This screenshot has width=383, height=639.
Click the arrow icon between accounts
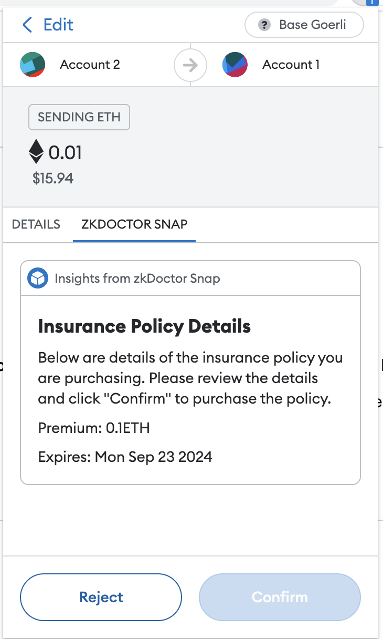pyautogui.click(x=190, y=65)
